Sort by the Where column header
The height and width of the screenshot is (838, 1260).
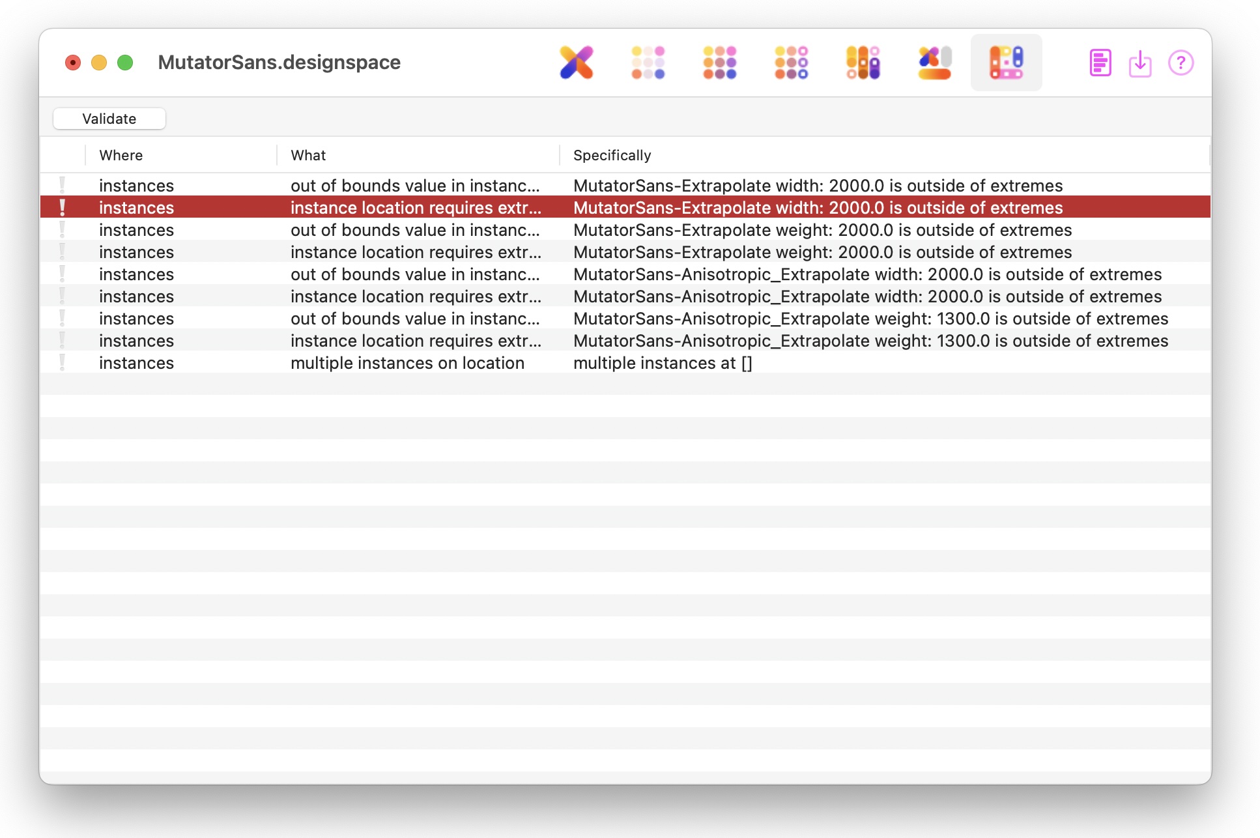[180, 155]
